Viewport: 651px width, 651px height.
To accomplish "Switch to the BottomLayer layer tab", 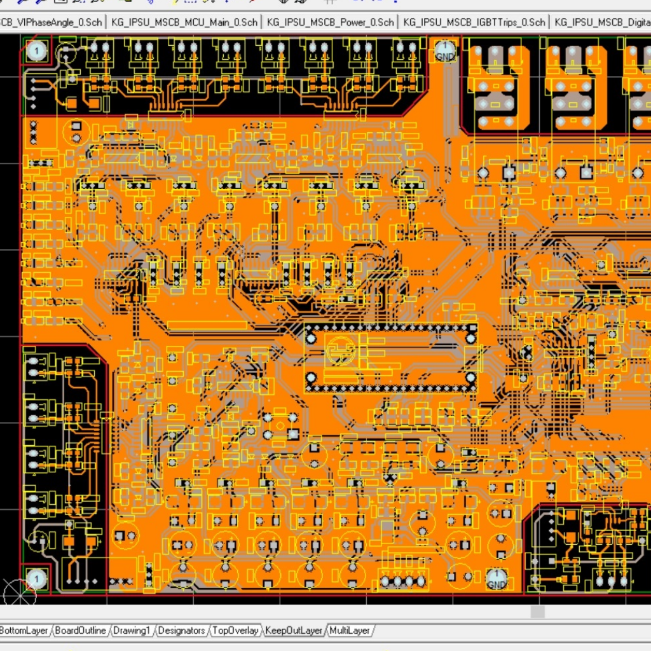I will pyautogui.click(x=25, y=631).
